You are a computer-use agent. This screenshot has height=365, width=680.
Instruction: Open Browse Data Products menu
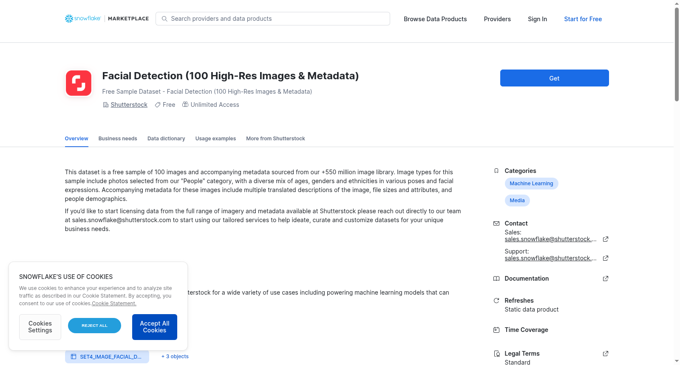click(x=435, y=19)
